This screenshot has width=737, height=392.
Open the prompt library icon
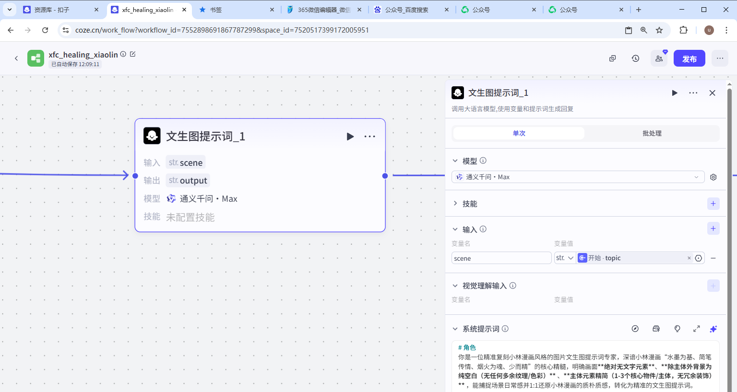(656, 329)
